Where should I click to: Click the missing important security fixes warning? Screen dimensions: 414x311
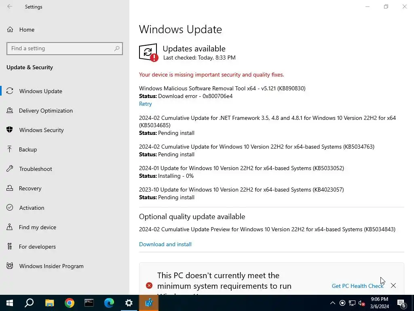[x=211, y=75]
